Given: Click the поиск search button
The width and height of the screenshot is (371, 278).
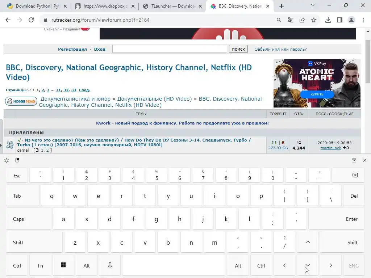Looking at the screenshot, I should click(238, 49).
